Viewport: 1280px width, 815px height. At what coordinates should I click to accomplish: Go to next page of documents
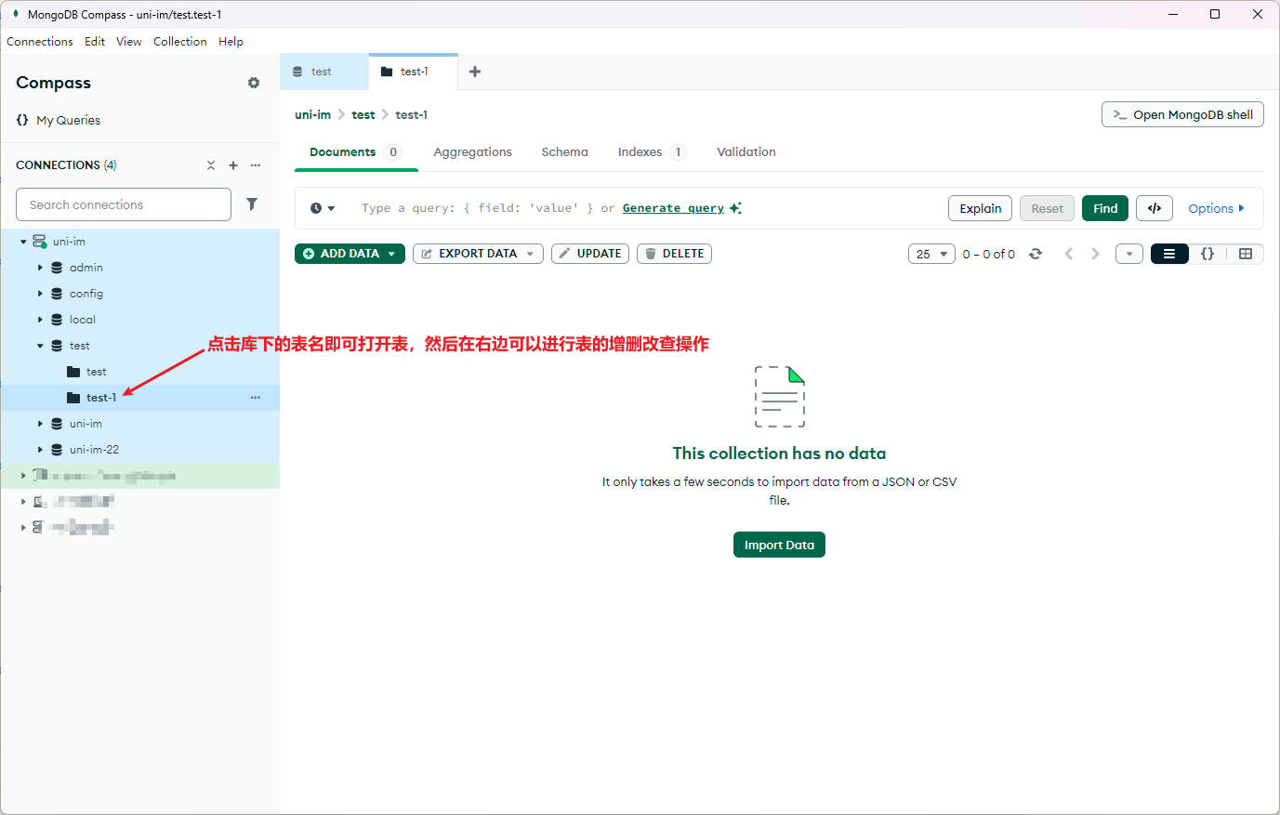point(1095,254)
